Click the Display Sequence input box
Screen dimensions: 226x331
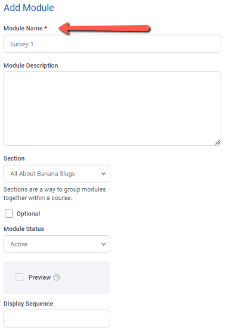tap(57, 318)
